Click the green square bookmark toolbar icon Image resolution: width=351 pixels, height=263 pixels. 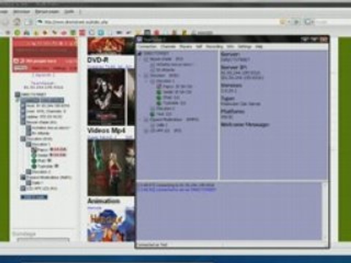tap(73, 33)
